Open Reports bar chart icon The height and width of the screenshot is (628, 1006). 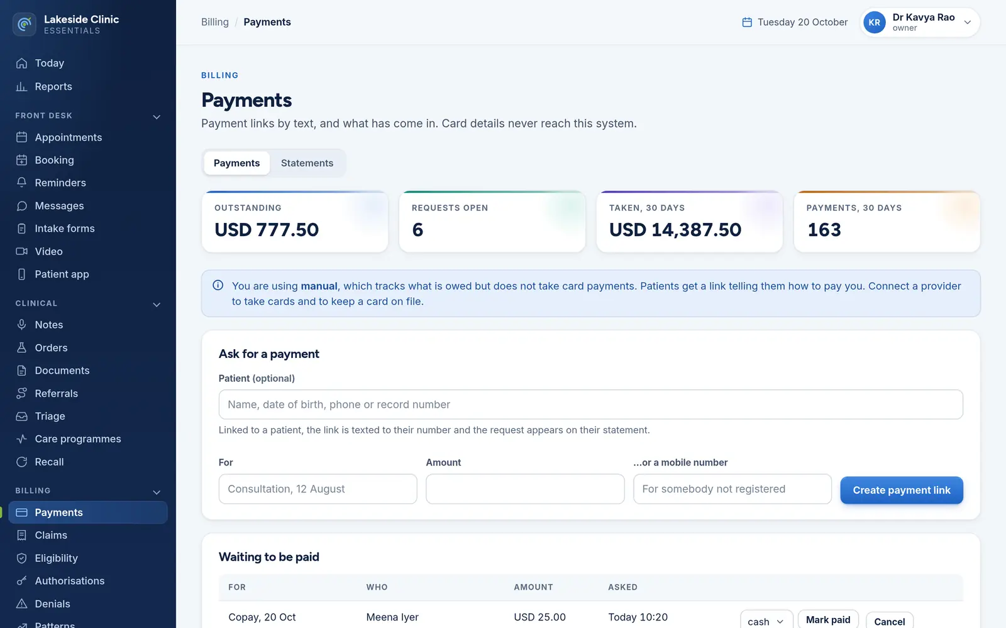(21, 87)
